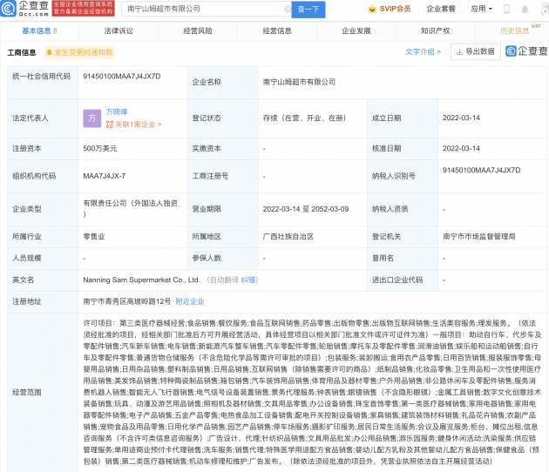The width and height of the screenshot is (549, 472).
Task: Select company type 有限责任公司（外国法人独资）
Action: 130,209
